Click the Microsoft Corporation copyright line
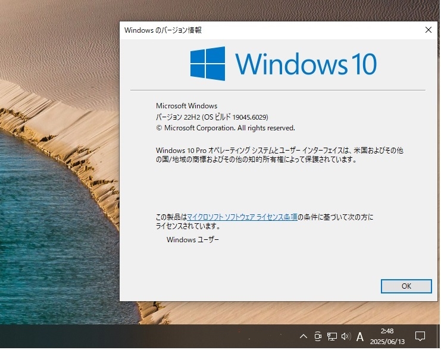 click(226, 128)
